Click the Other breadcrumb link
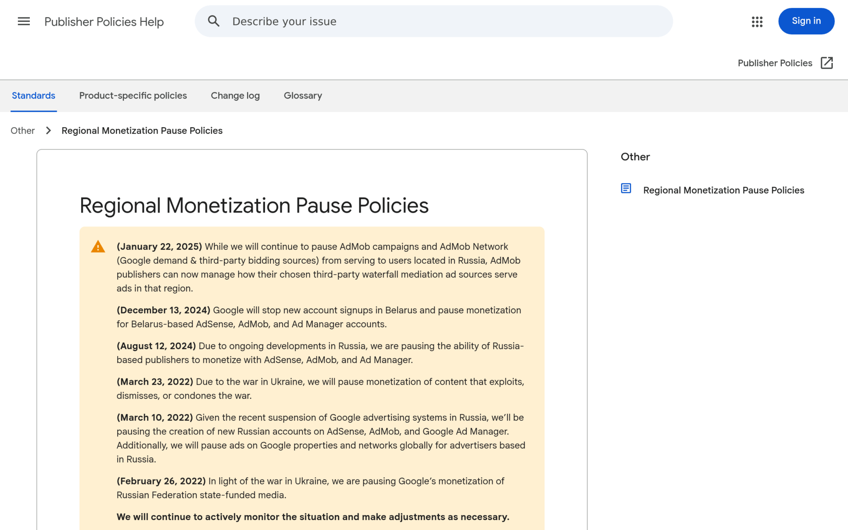 pyautogui.click(x=23, y=130)
